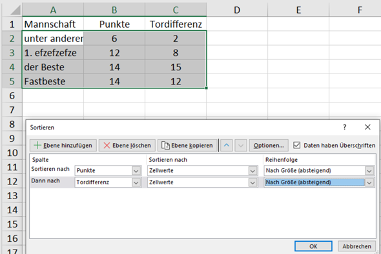The height and width of the screenshot is (254, 381).
Task: Select row 6 header
Action: [12, 95]
